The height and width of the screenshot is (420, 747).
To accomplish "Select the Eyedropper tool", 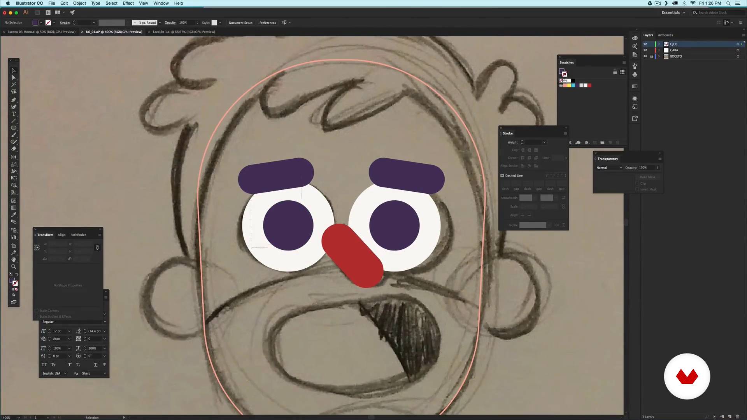I will coord(14,215).
